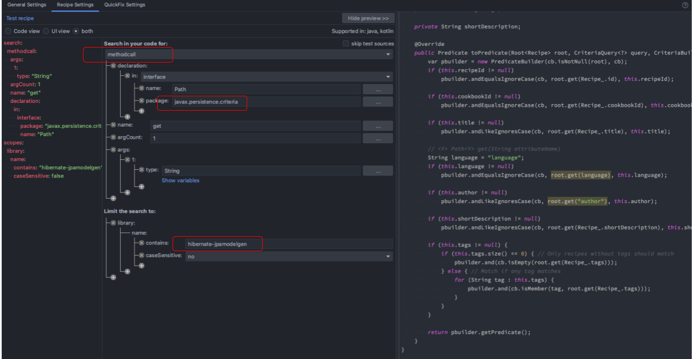The width and height of the screenshot is (693, 359).
Task: Add a field below caseSensitive row
Action: 141,266
